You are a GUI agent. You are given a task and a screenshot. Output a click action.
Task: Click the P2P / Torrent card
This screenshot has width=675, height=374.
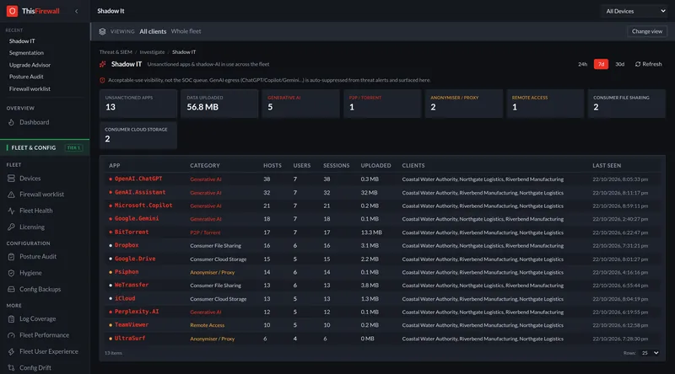tap(382, 104)
